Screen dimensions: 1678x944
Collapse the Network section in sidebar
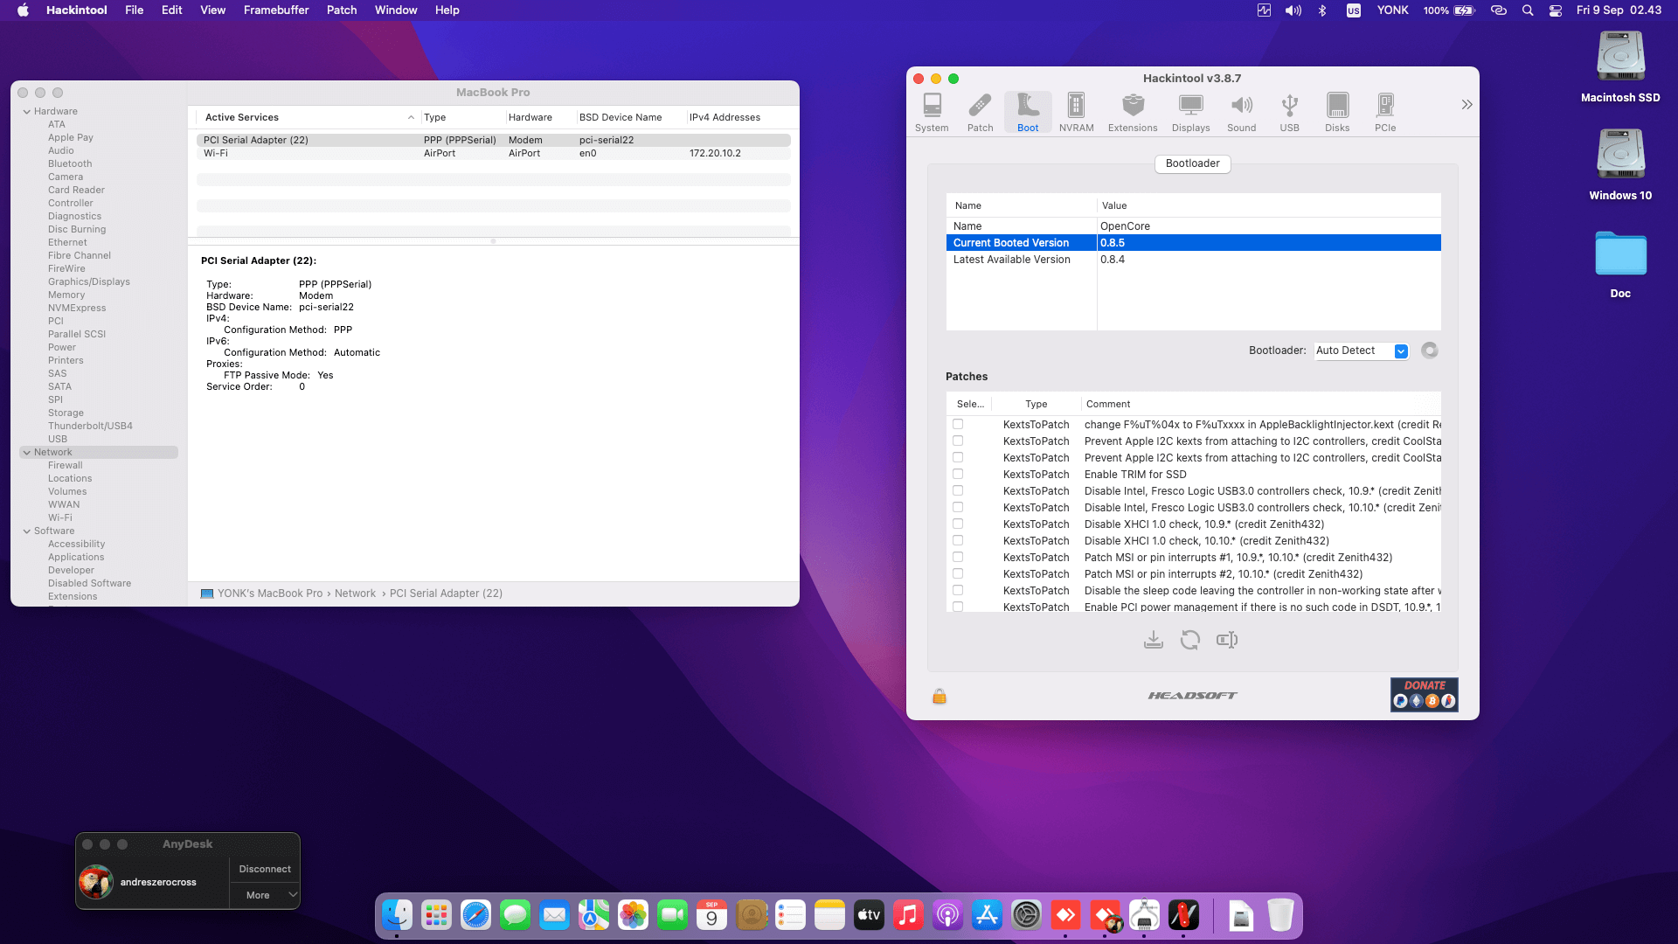pos(27,453)
